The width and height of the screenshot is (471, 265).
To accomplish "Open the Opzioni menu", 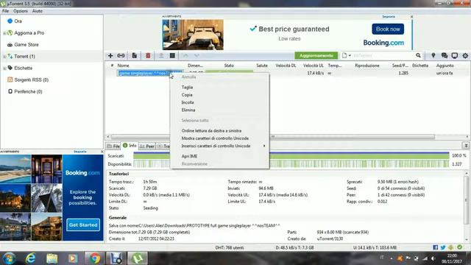I will click(21, 11).
